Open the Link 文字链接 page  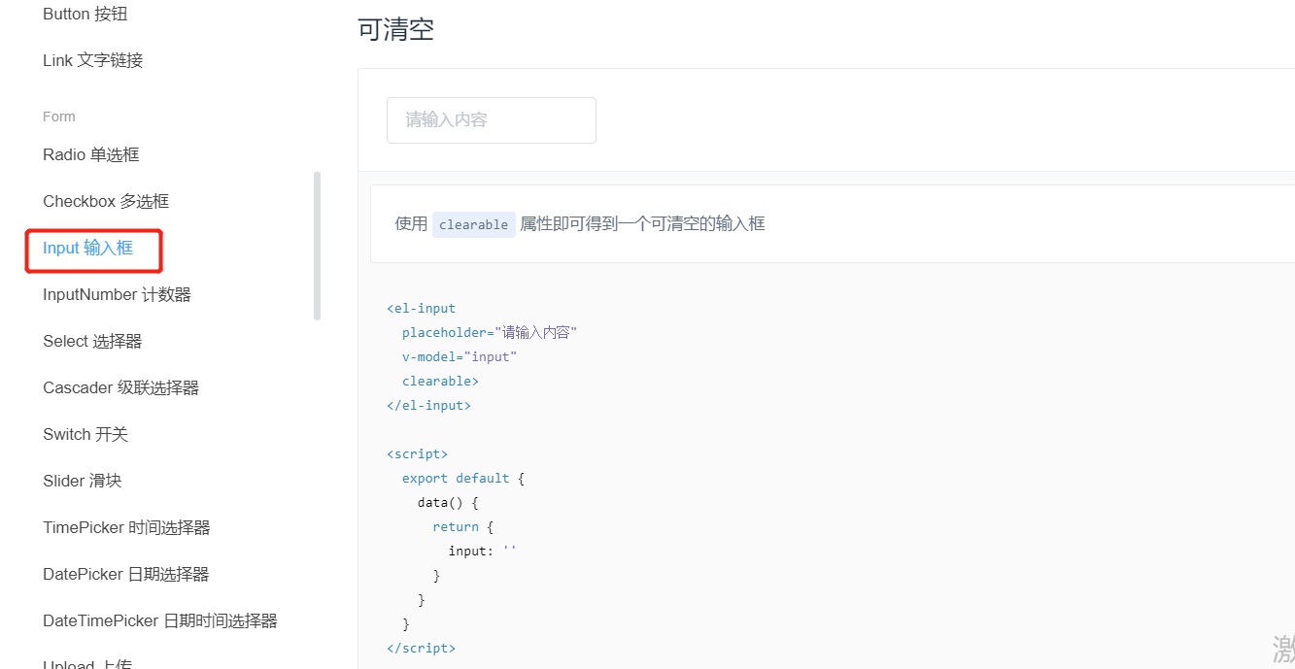coord(92,60)
